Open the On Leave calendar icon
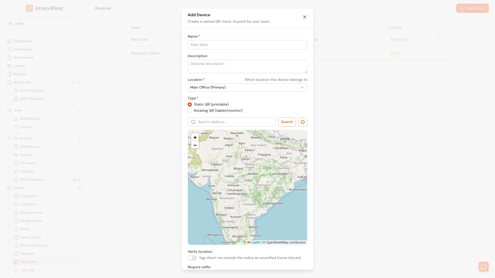The height and width of the screenshot is (278, 495). click(16, 163)
